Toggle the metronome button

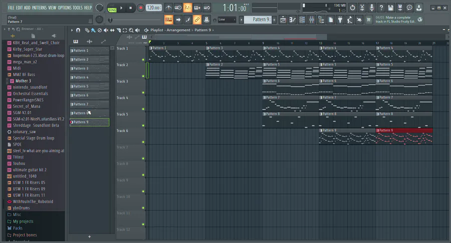(x=168, y=7)
